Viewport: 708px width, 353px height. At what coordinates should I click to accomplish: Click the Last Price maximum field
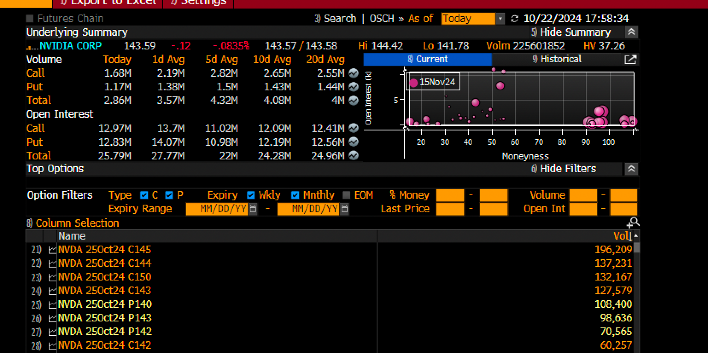[x=494, y=209]
